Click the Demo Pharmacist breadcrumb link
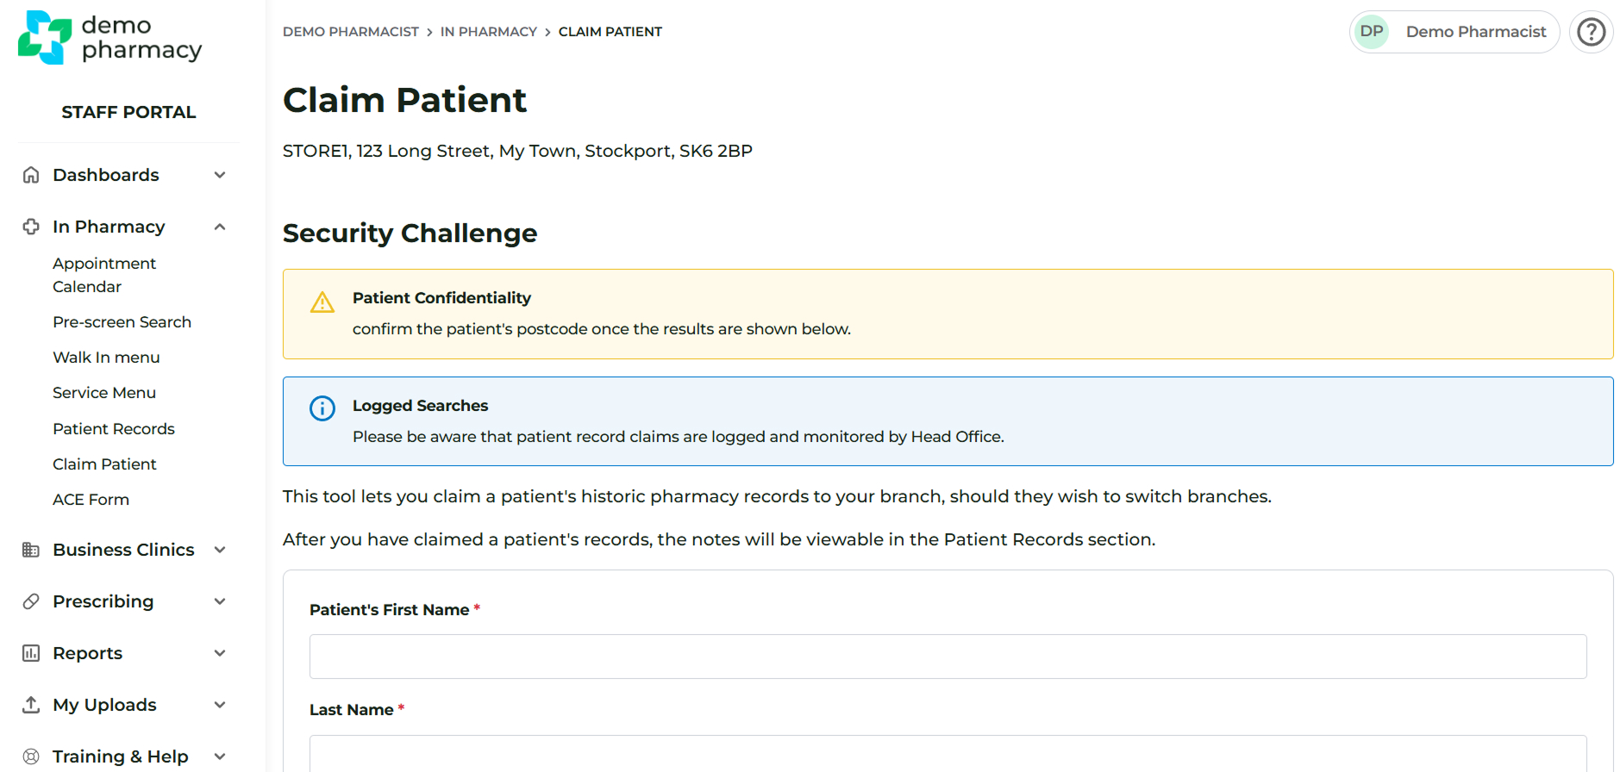This screenshot has width=1620, height=772. pyautogui.click(x=350, y=32)
